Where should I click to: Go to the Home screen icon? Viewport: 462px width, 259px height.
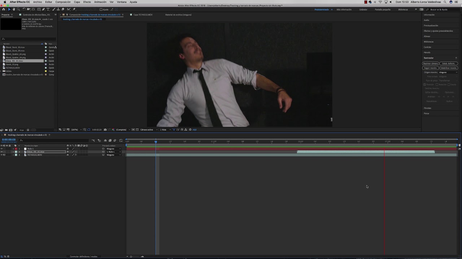[4, 9]
